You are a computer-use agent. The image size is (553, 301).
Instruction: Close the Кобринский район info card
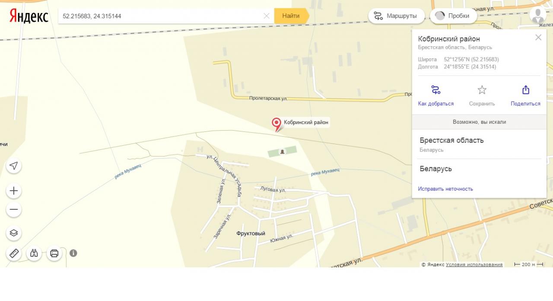(x=538, y=37)
